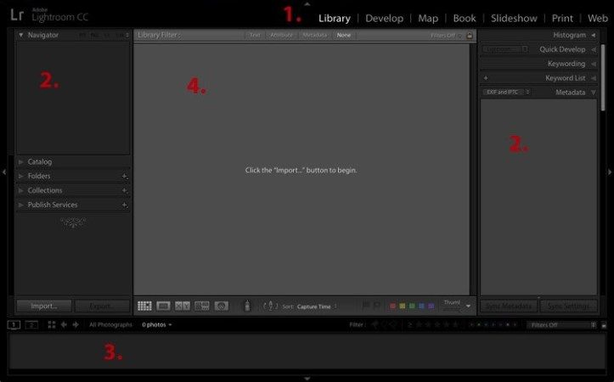Viewport: 614px width, 382px height.
Task: Collapse the Navigator panel
Action: tap(21, 35)
